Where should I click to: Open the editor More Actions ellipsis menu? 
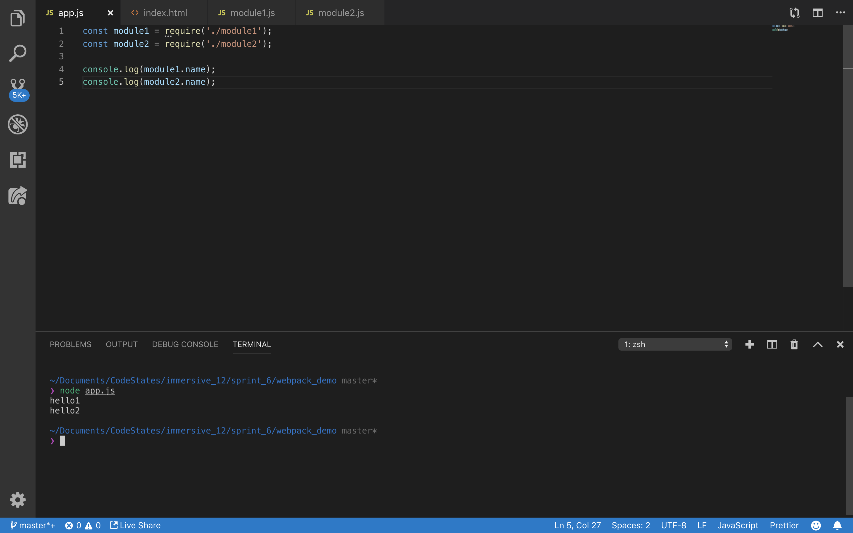(840, 13)
